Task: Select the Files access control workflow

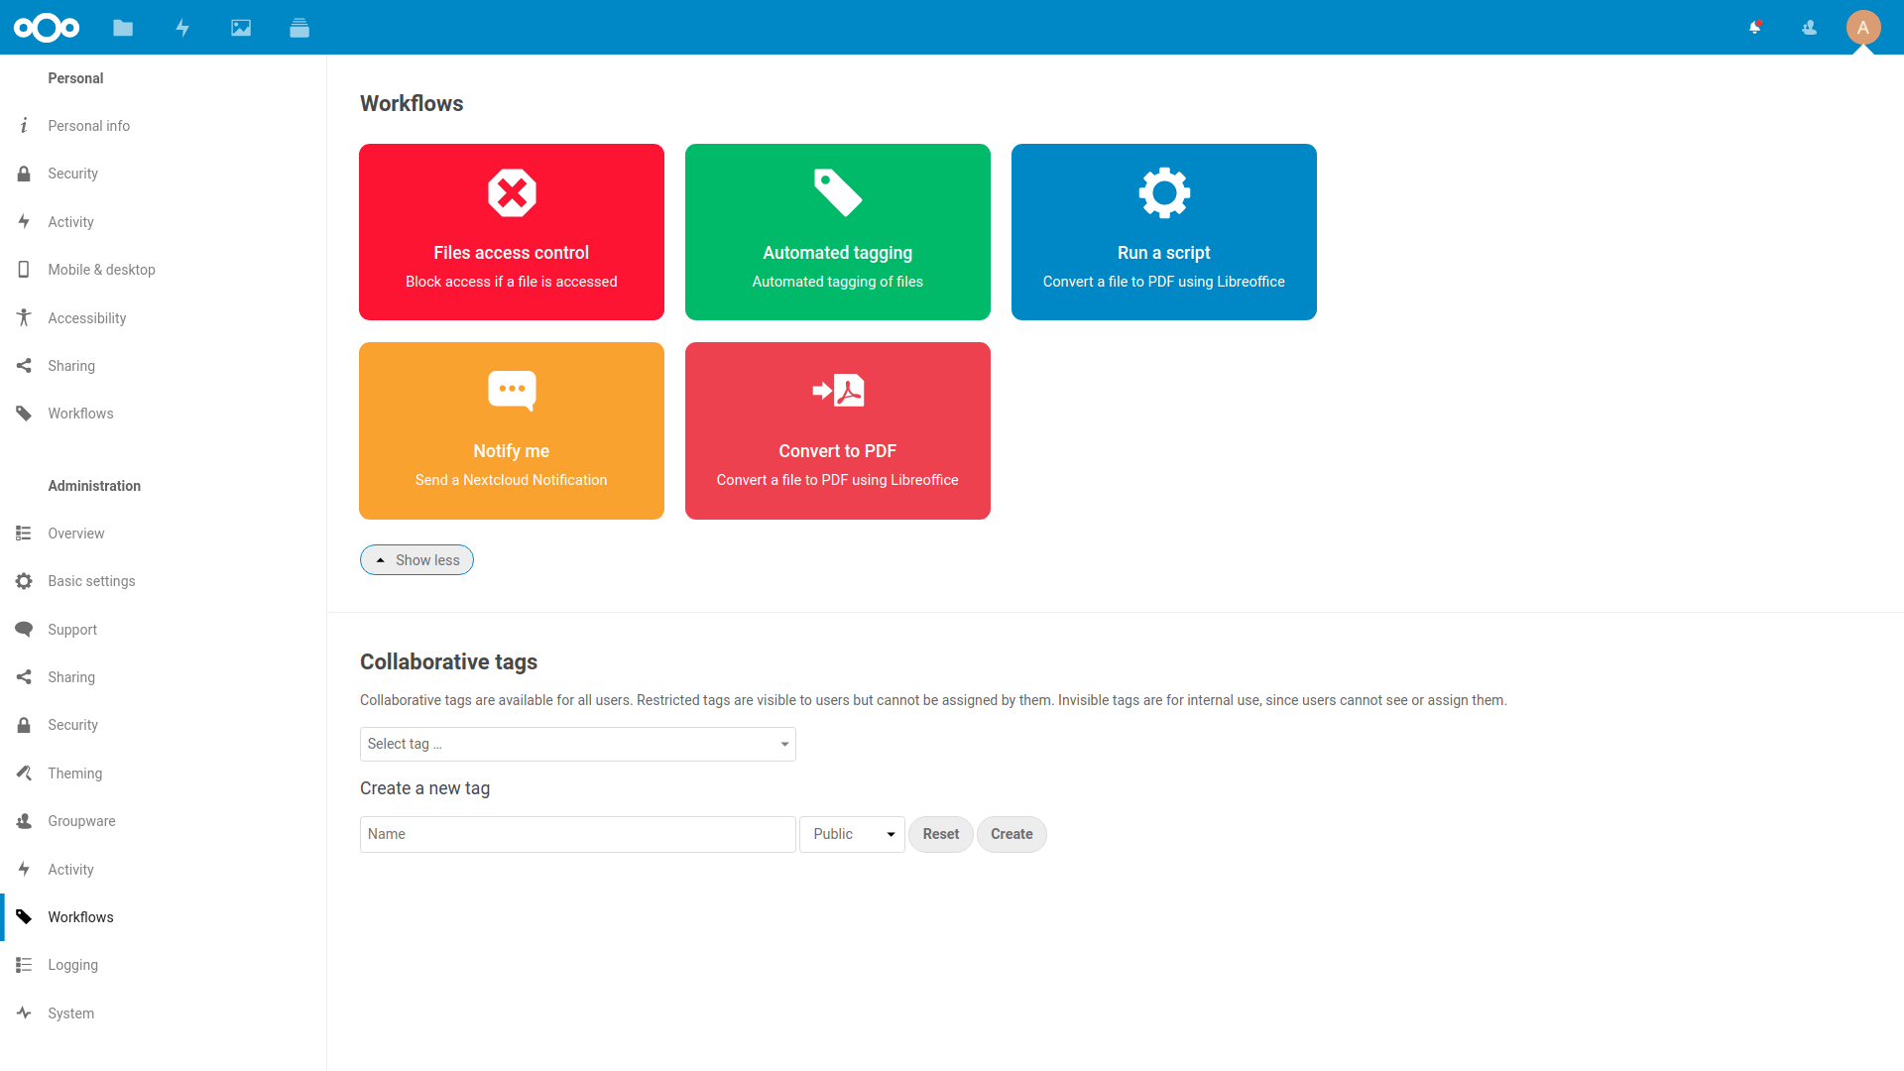Action: 511,231
